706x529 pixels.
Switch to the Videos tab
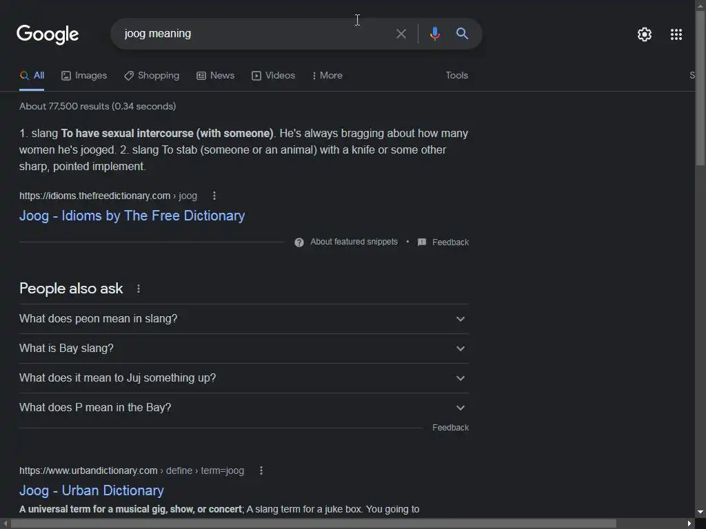pos(273,76)
